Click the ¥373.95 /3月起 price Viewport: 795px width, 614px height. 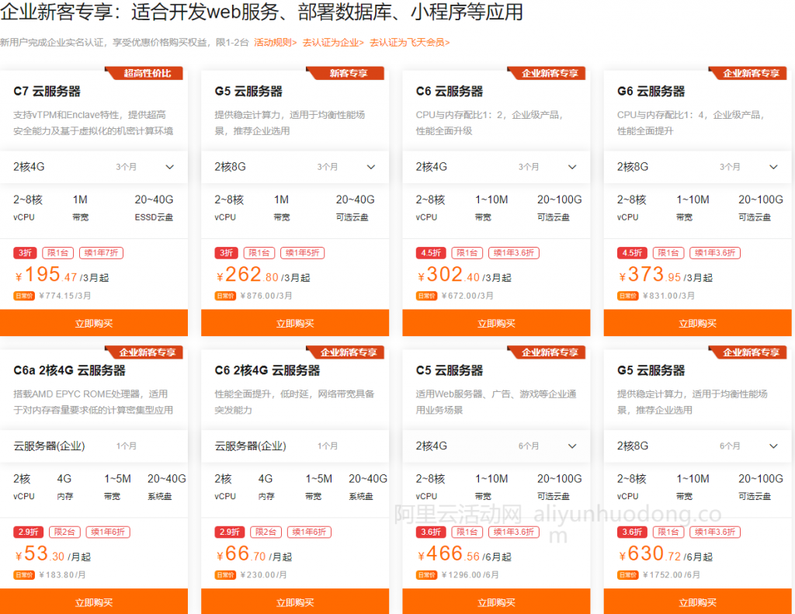pyautogui.click(x=665, y=275)
